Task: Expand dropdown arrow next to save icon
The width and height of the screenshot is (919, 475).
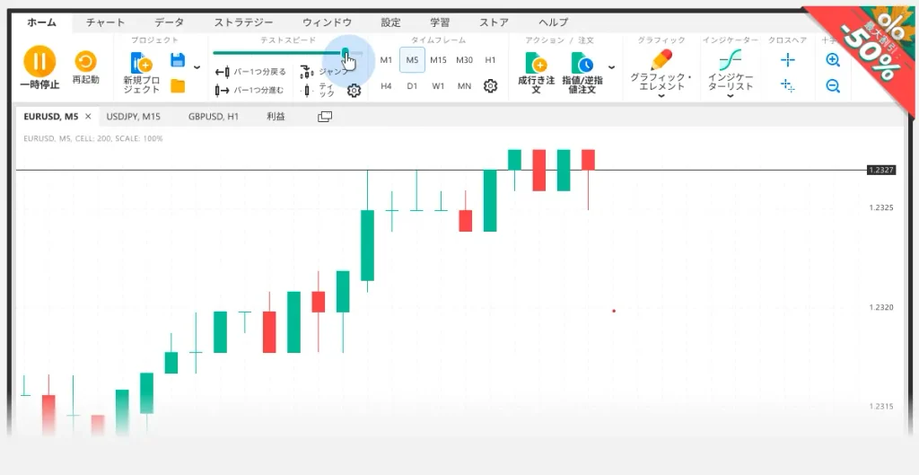Action: (197, 67)
